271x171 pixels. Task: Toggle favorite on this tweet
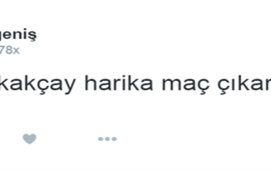coord(29,139)
